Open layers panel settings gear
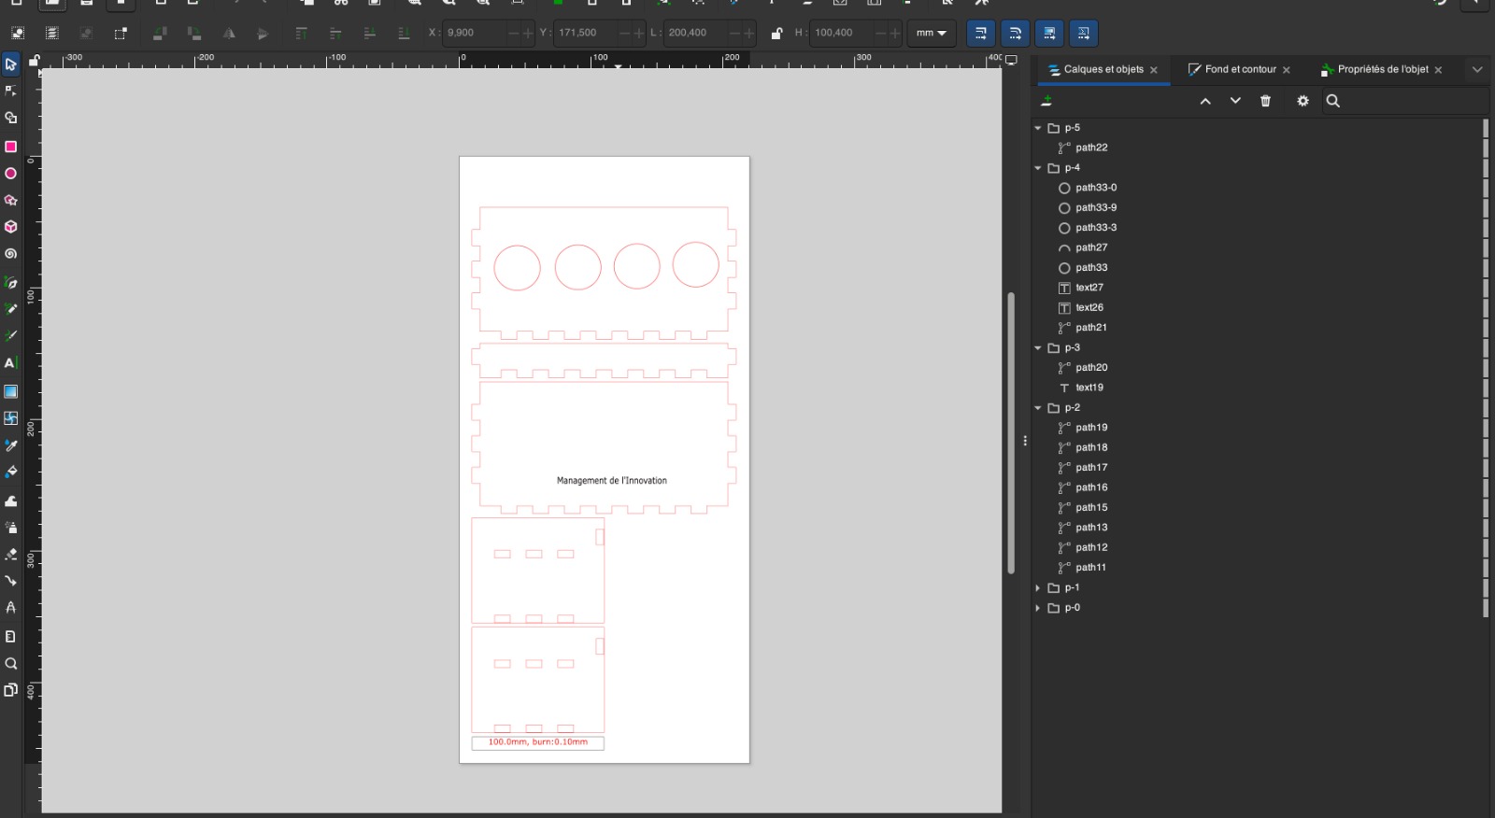The image size is (1495, 818). point(1303,101)
